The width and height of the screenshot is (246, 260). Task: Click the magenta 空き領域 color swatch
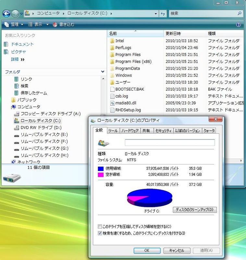[x=101, y=175]
